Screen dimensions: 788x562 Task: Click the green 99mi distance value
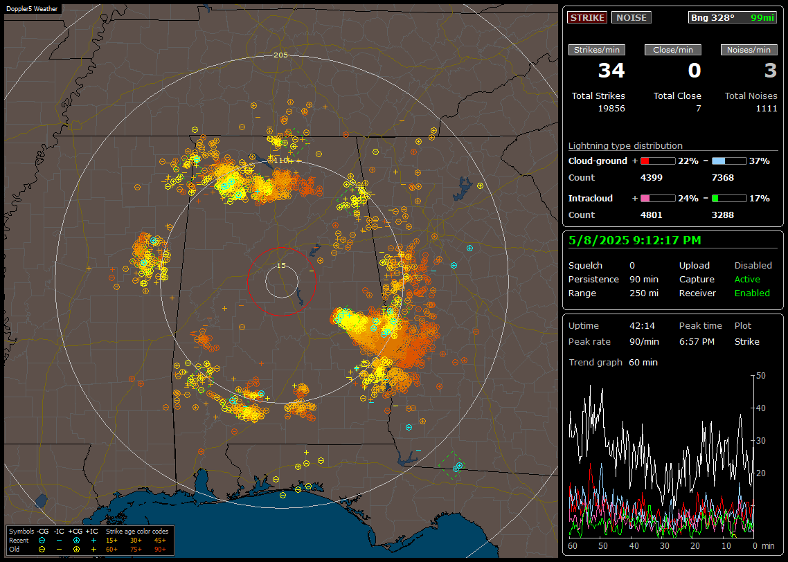762,17
